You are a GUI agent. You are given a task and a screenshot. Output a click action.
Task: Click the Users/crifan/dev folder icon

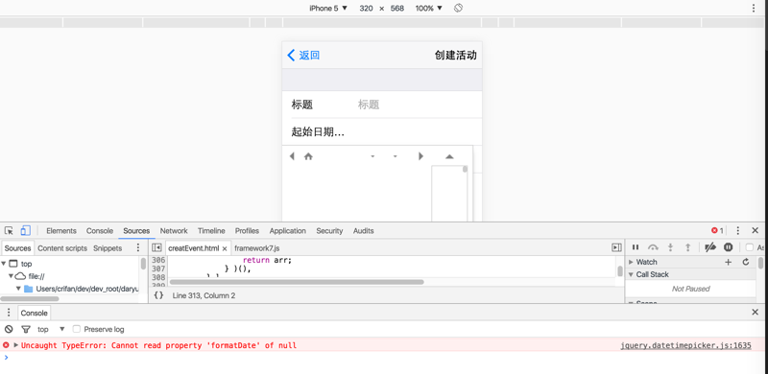(29, 289)
